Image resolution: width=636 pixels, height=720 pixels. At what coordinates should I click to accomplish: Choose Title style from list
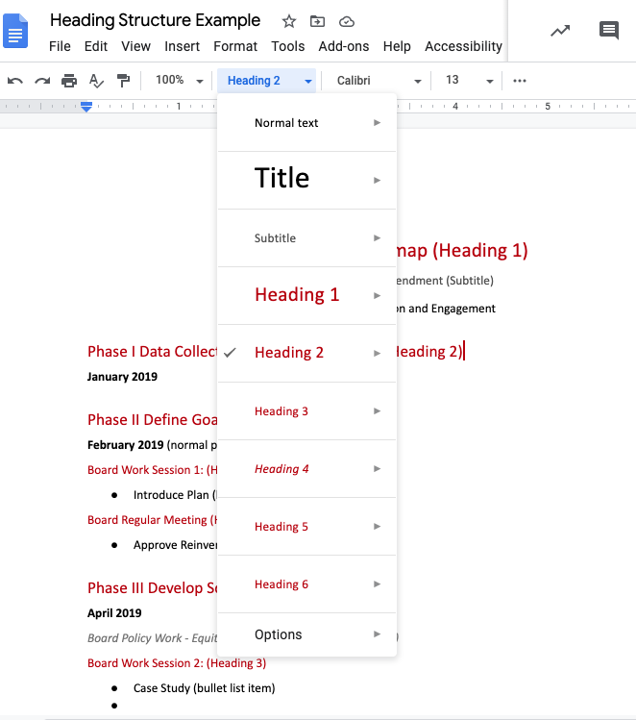point(281,179)
